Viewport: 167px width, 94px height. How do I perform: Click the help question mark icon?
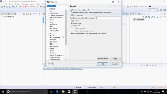click(x=49, y=64)
